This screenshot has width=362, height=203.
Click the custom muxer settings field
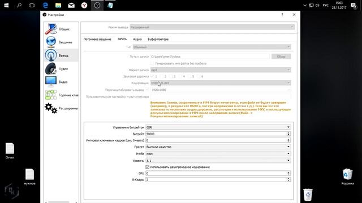point(221,96)
